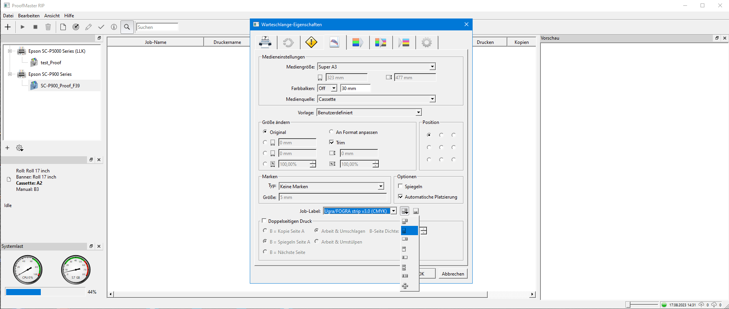The height and width of the screenshot is (309, 729).
Task: Collapse the Epson SC-P5000 Series tree node
Action: click(x=10, y=51)
